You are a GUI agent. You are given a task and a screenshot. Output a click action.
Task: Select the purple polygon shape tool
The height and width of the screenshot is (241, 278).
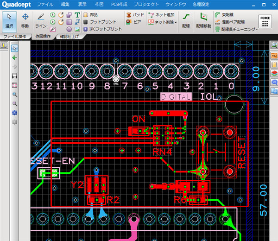click(69, 15)
